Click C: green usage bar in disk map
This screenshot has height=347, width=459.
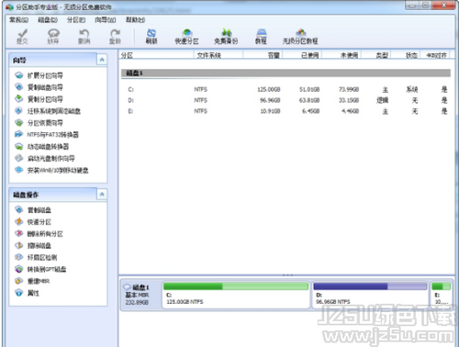[x=236, y=286]
